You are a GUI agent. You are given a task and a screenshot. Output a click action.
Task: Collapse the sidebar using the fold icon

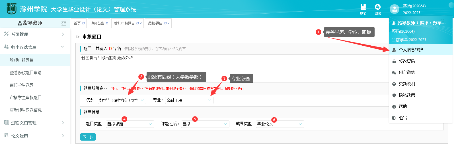tap(64, 23)
